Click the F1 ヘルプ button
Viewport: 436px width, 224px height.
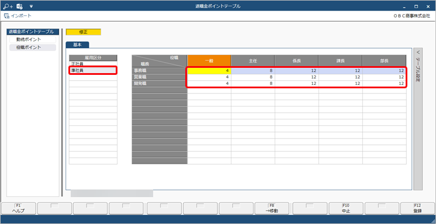coord(18,208)
